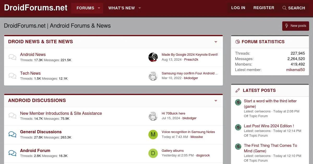Viewport: 313px width, 164px height.
Task: Click the Forum Statistics pie chart icon
Action: [238, 42]
